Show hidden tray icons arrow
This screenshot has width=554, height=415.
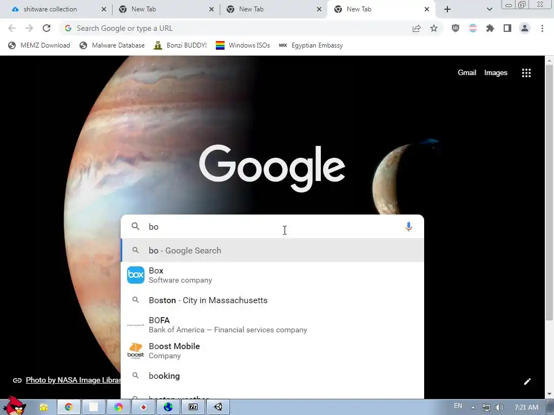(x=473, y=407)
